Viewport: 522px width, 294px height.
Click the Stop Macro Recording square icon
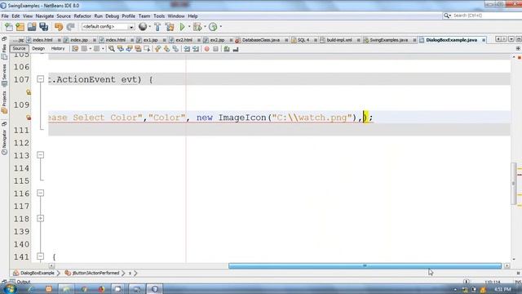coord(215,49)
